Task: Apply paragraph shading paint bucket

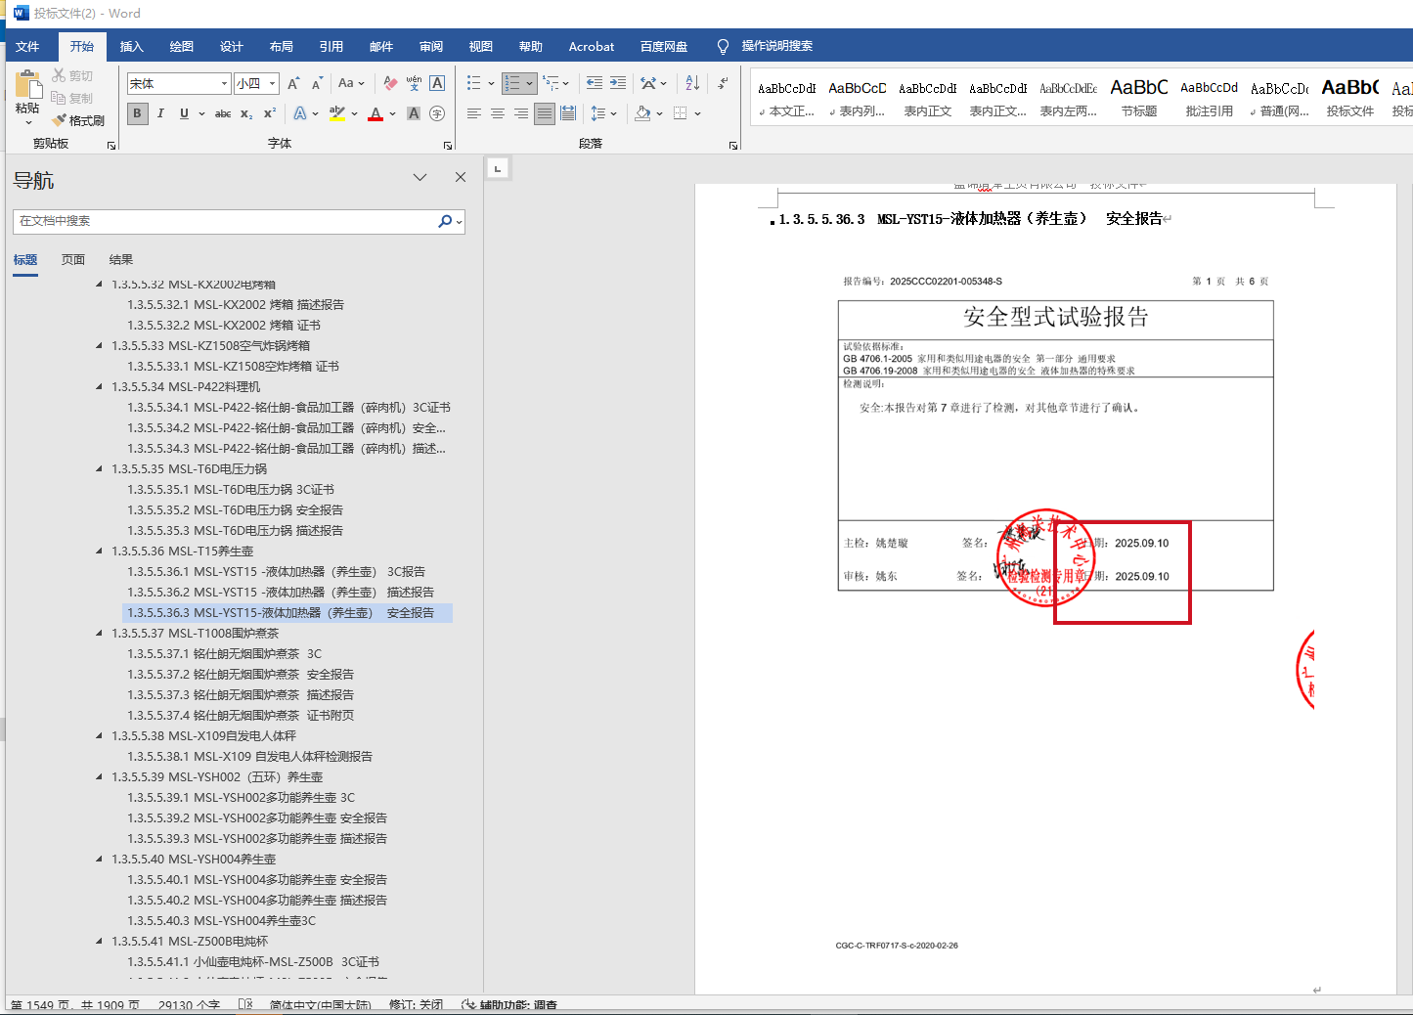Action: tap(642, 113)
